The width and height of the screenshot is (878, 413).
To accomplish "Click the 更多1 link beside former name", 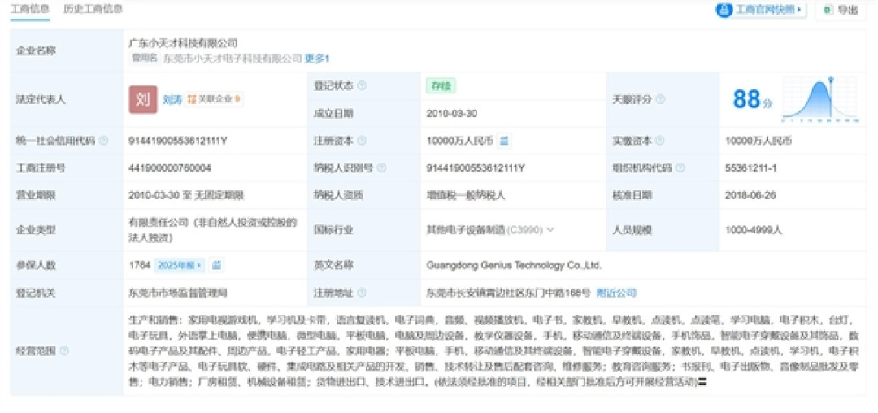I will click(x=317, y=59).
